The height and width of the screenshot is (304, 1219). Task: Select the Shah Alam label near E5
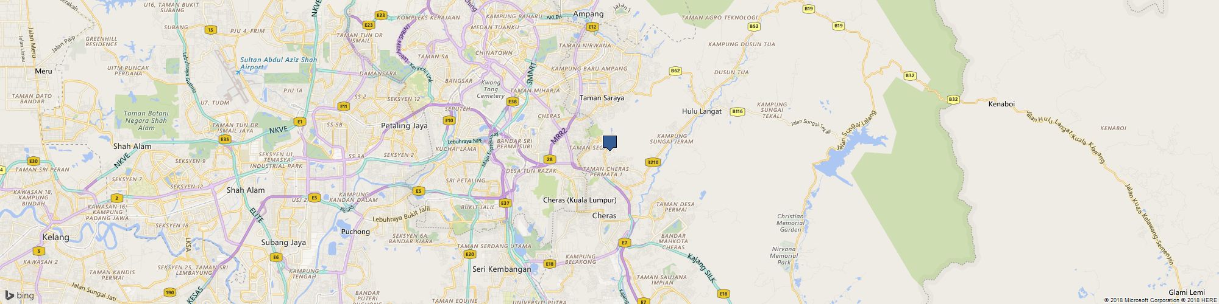(x=246, y=190)
